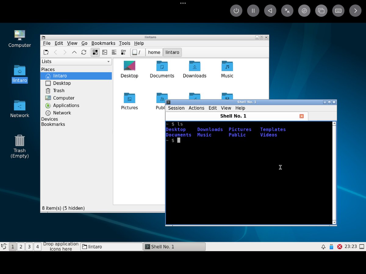This screenshot has width=366, height=274.
Task: Switch to virtual desktop 4
Action: pos(38,247)
